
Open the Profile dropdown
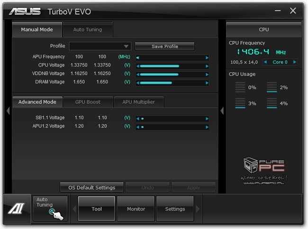tap(100, 46)
